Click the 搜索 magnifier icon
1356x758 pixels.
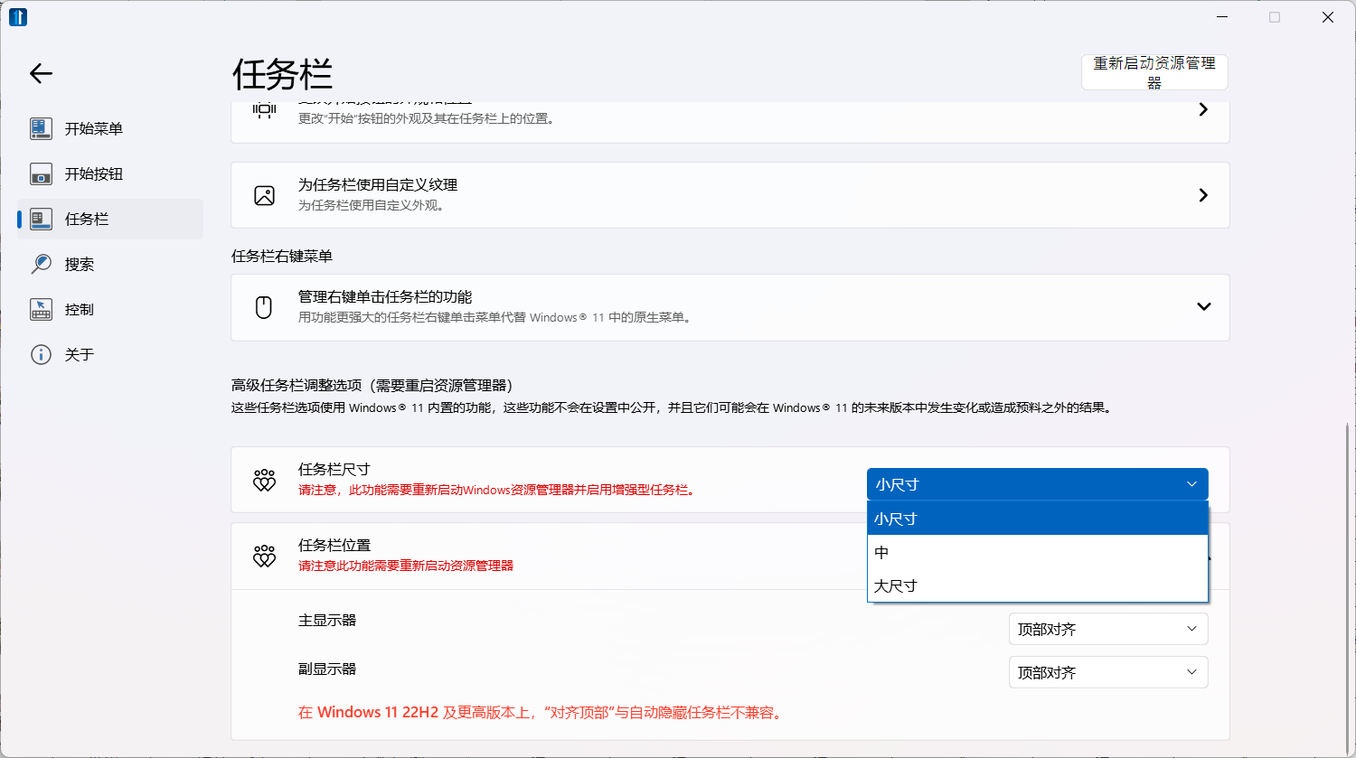pyautogui.click(x=41, y=264)
